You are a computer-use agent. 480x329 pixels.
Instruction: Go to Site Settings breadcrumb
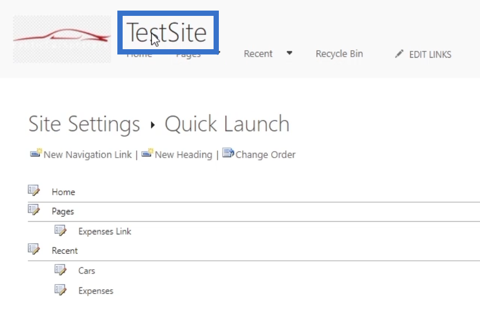click(x=84, y=124)
